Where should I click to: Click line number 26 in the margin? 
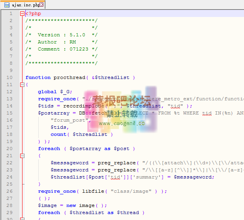click(9, 191)
